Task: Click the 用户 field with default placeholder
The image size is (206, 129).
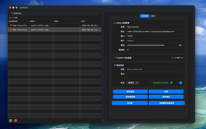Action: (154, 41)
